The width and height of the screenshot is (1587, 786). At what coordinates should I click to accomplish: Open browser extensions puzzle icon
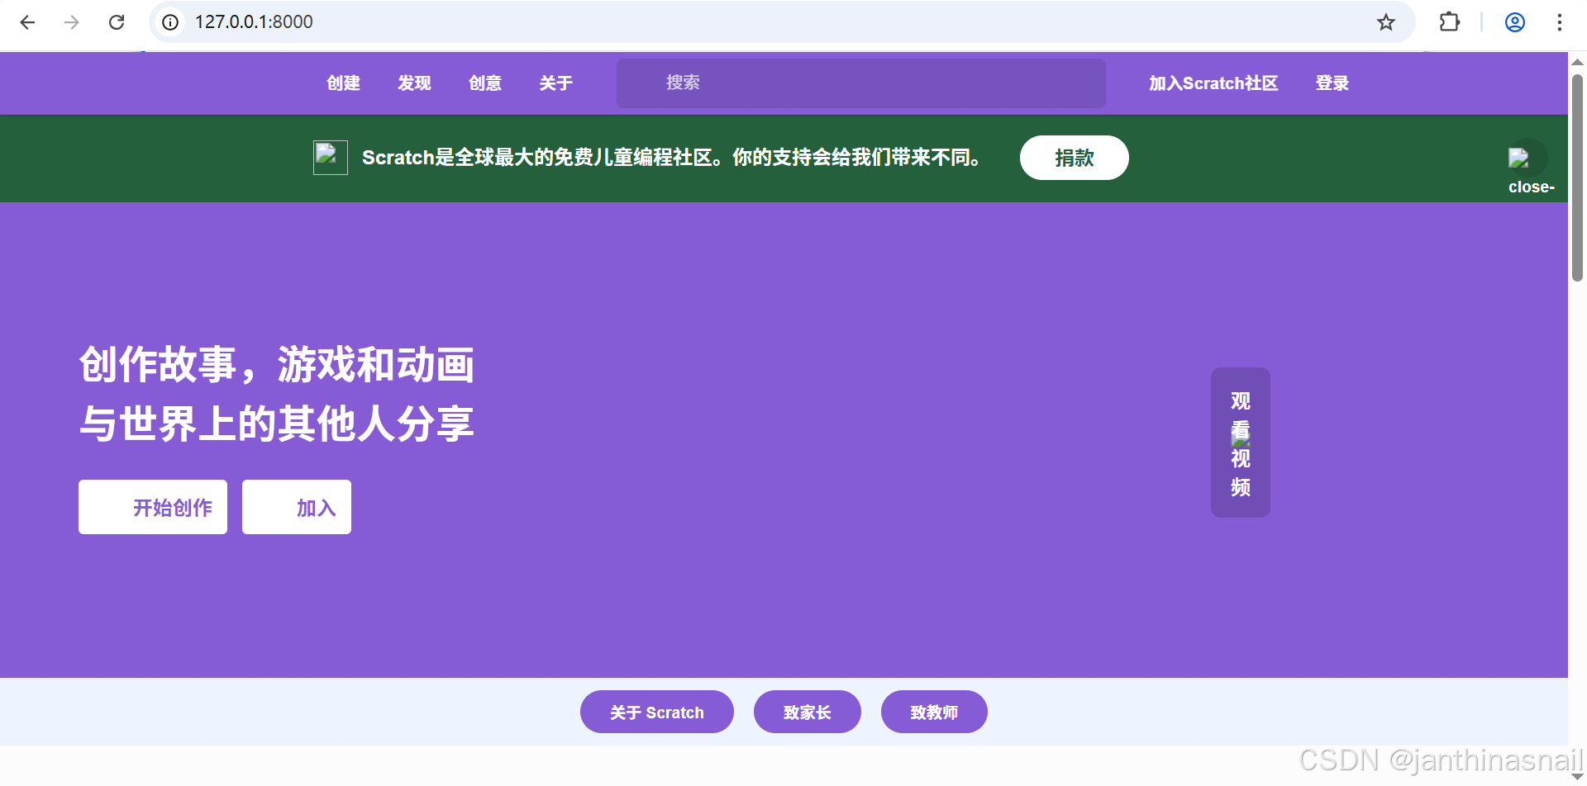(x=1450, y=22)
